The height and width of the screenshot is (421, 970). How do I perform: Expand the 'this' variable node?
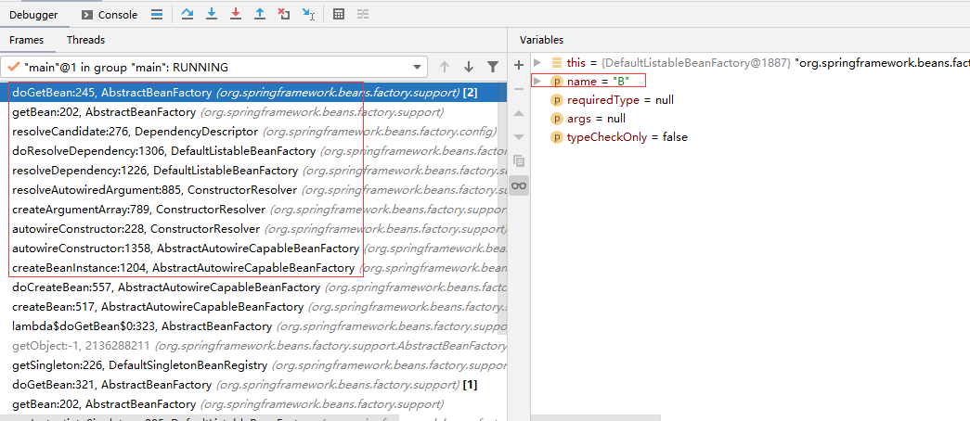(x=537, y=62)
